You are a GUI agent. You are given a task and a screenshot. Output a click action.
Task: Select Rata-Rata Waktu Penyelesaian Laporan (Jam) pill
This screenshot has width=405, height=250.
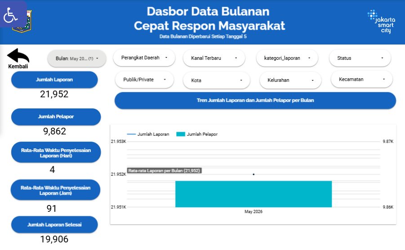(x=56, y=190)
